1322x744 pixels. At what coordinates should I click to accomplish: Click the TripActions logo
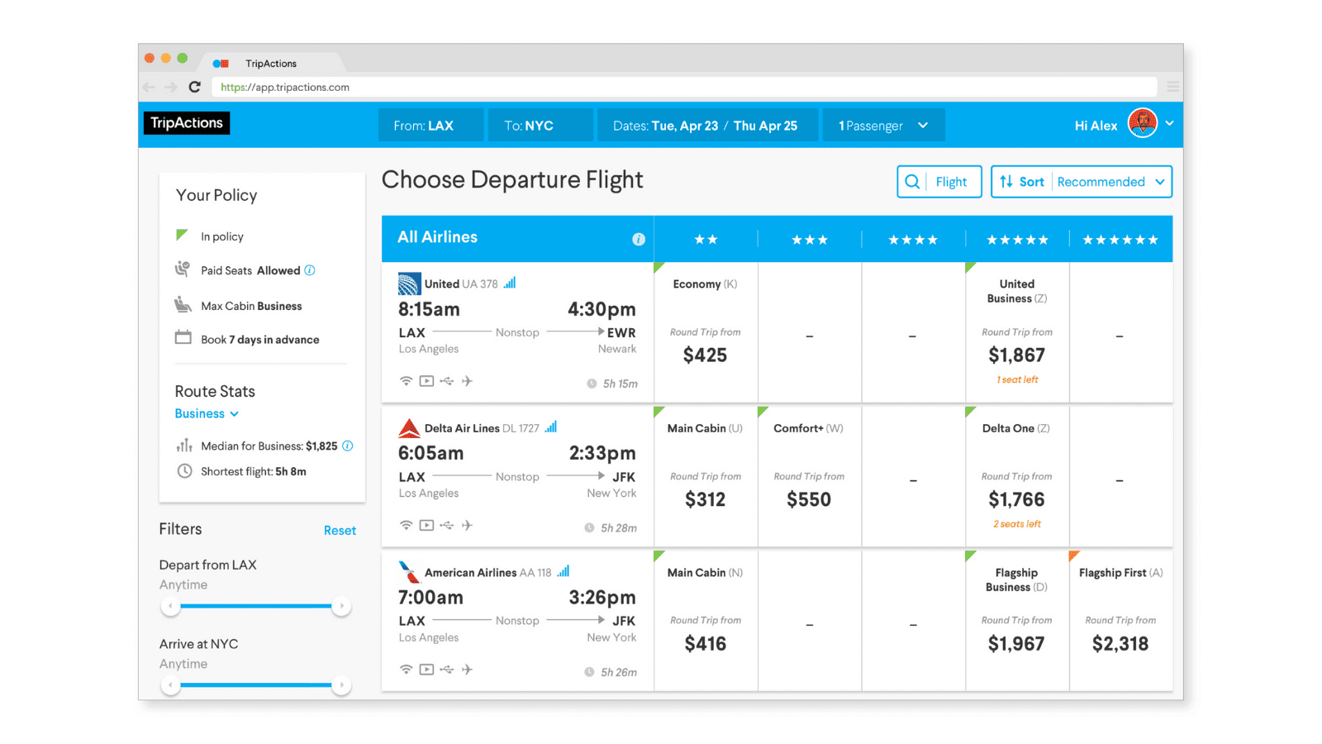click(187, 123)
